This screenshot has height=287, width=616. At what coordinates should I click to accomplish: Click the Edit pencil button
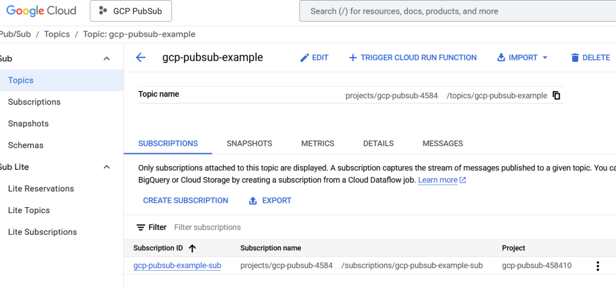point(314,58)
